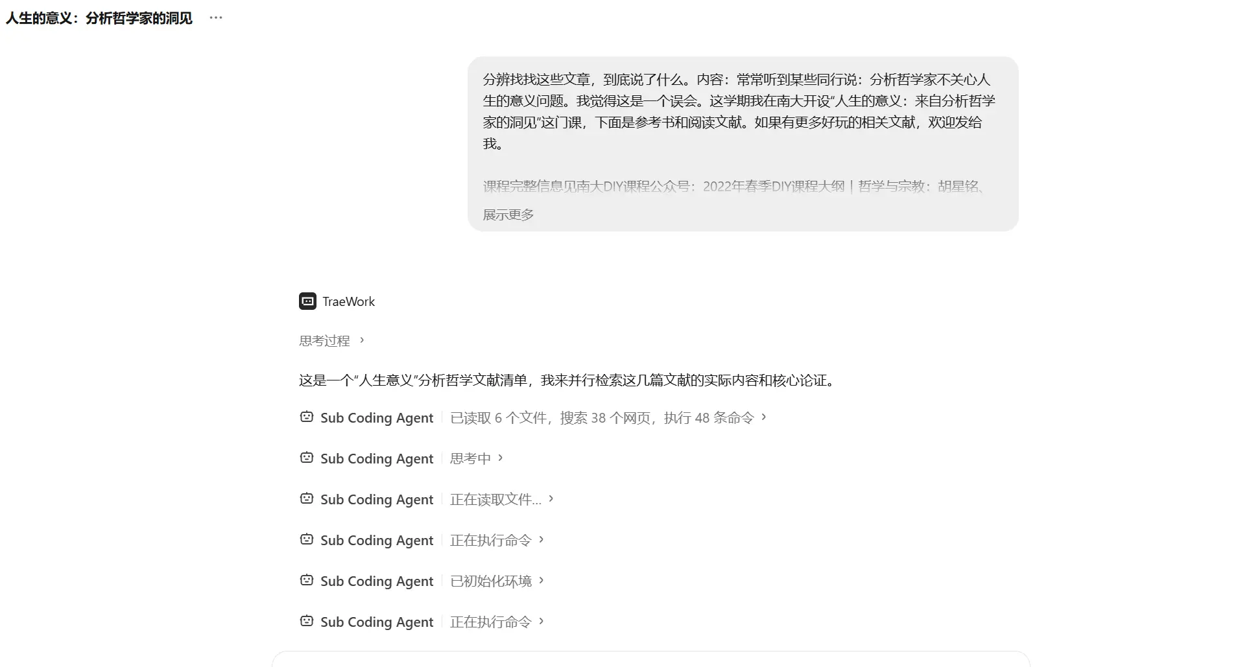Click the robot icon of the first 正在执行命令 agent

point(307,539)
